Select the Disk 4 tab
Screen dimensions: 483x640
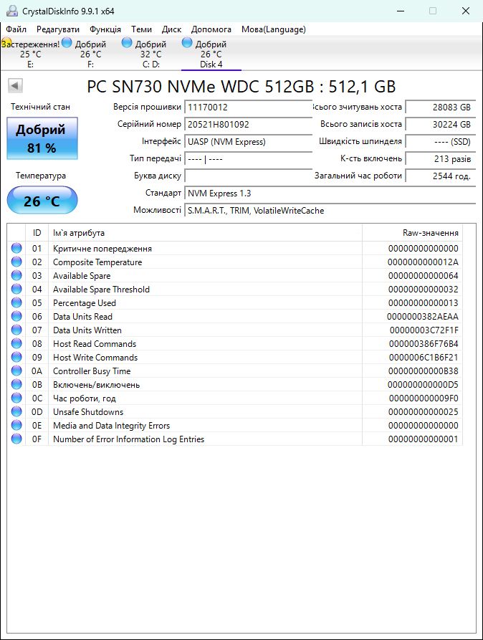pos(211,54)
